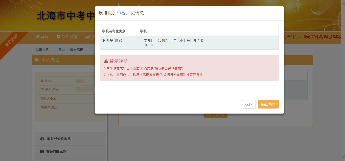Click the 确认提交 button

268,104
